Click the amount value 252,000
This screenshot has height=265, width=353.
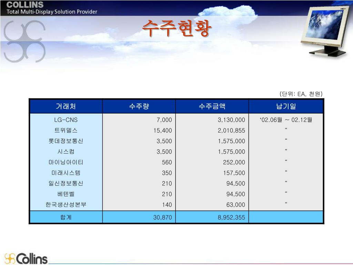tap(234, 162)
